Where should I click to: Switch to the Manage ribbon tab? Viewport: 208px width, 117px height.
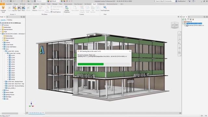[x=55, y=4]
